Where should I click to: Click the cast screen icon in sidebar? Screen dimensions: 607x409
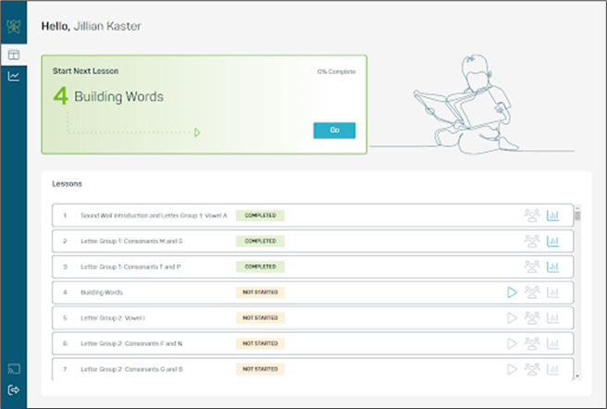tap(13, 370)
